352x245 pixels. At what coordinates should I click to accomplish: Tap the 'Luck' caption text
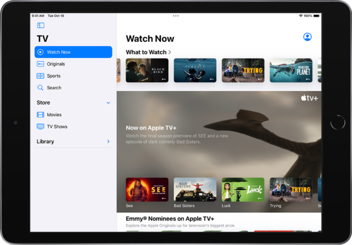(226, 206)
